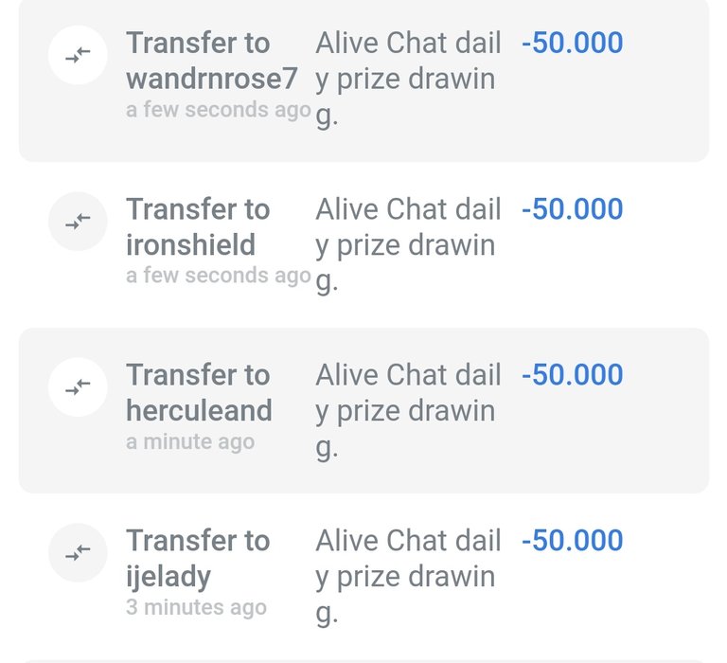Click '3 minutes ago' timestamp under ijelady

(x=196, y=608)
